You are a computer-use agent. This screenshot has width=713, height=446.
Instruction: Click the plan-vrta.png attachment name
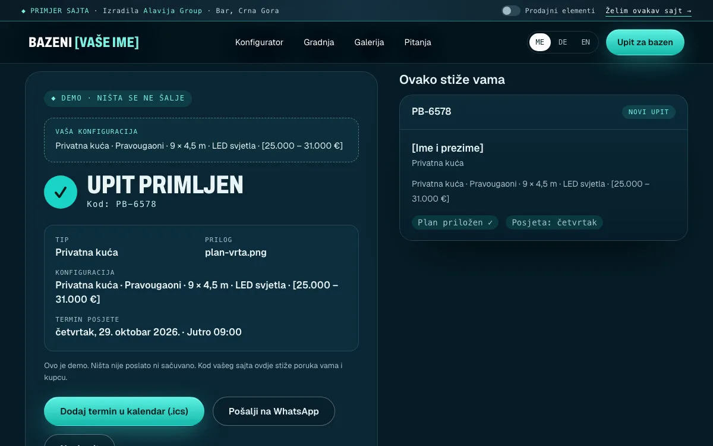(x=236, y=252)
